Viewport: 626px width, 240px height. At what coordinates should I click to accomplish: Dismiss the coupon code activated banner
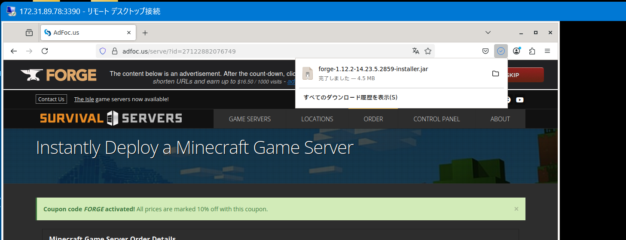click(x=516, y=209)
